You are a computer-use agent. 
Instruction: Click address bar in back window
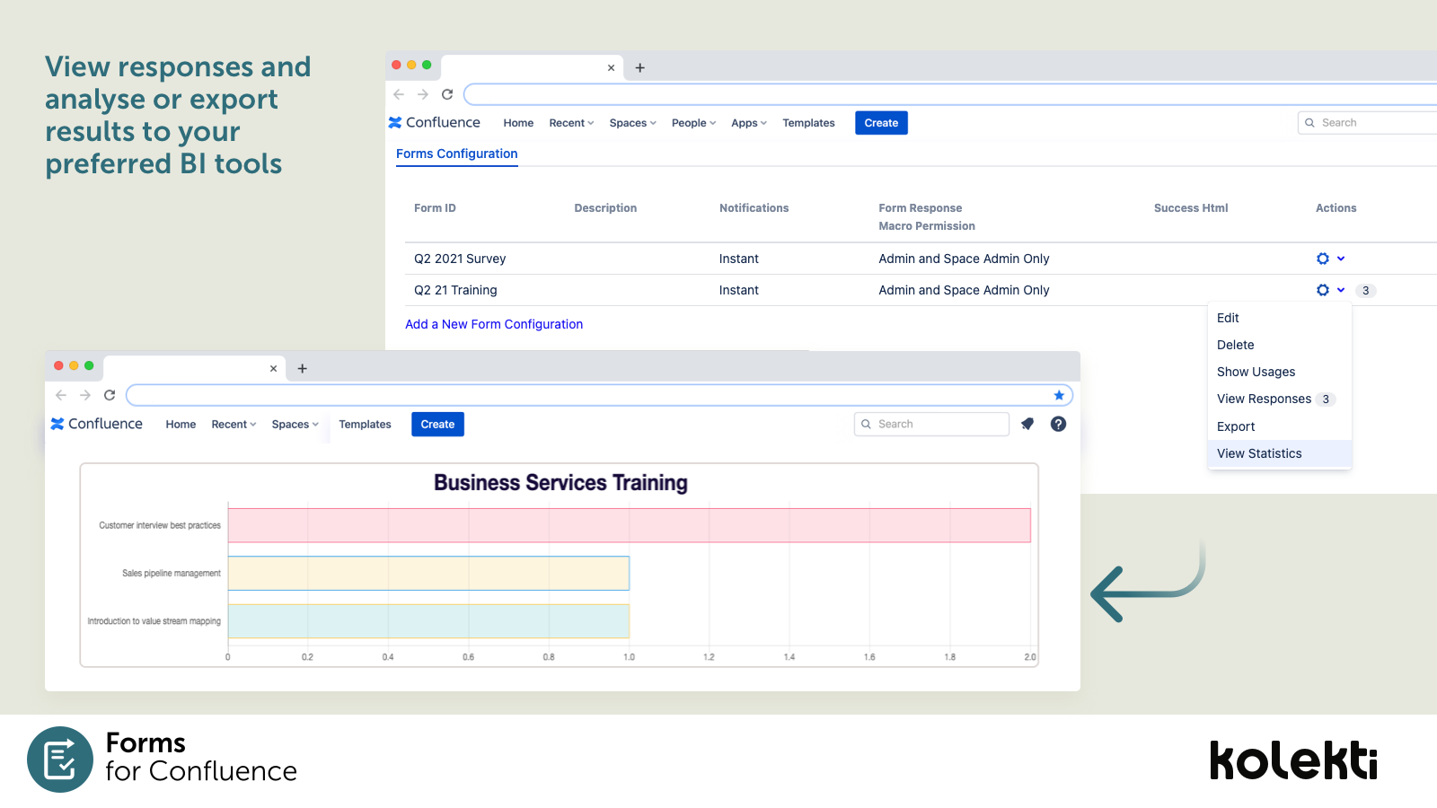950,94
